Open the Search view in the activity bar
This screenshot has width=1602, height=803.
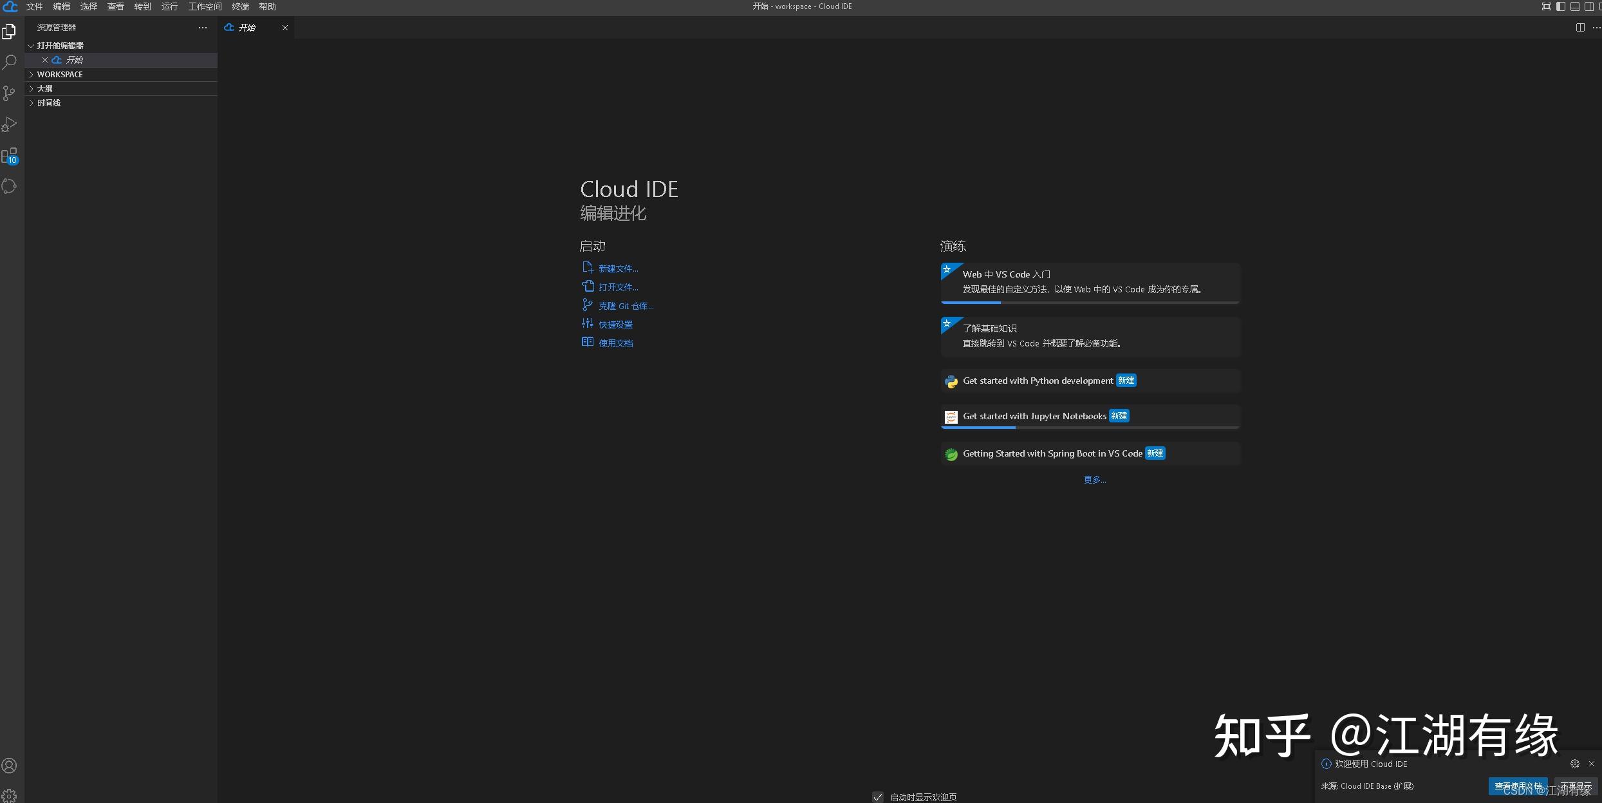9,62
